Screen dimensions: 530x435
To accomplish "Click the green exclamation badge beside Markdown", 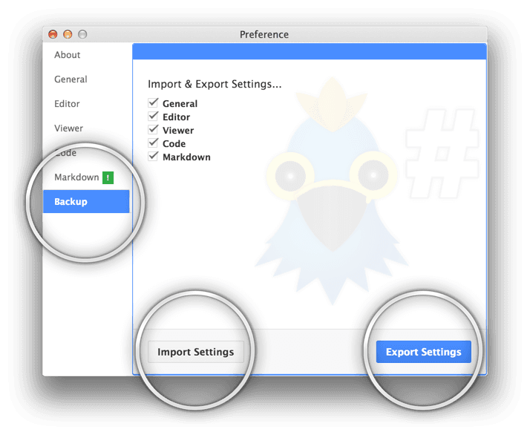I will pos(108,177).
